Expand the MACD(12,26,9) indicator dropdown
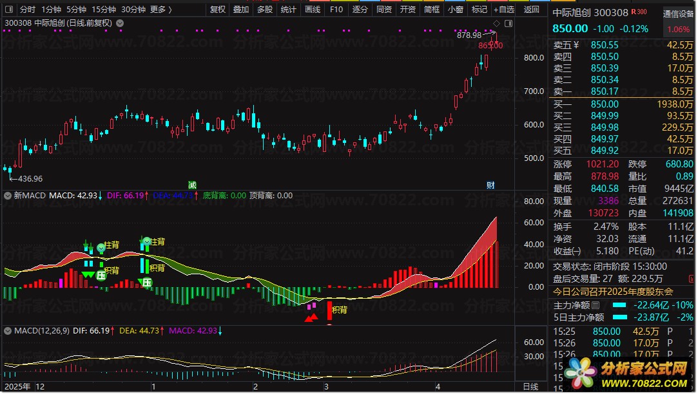Viewport: 698px width, 394px height. (7, 331)
